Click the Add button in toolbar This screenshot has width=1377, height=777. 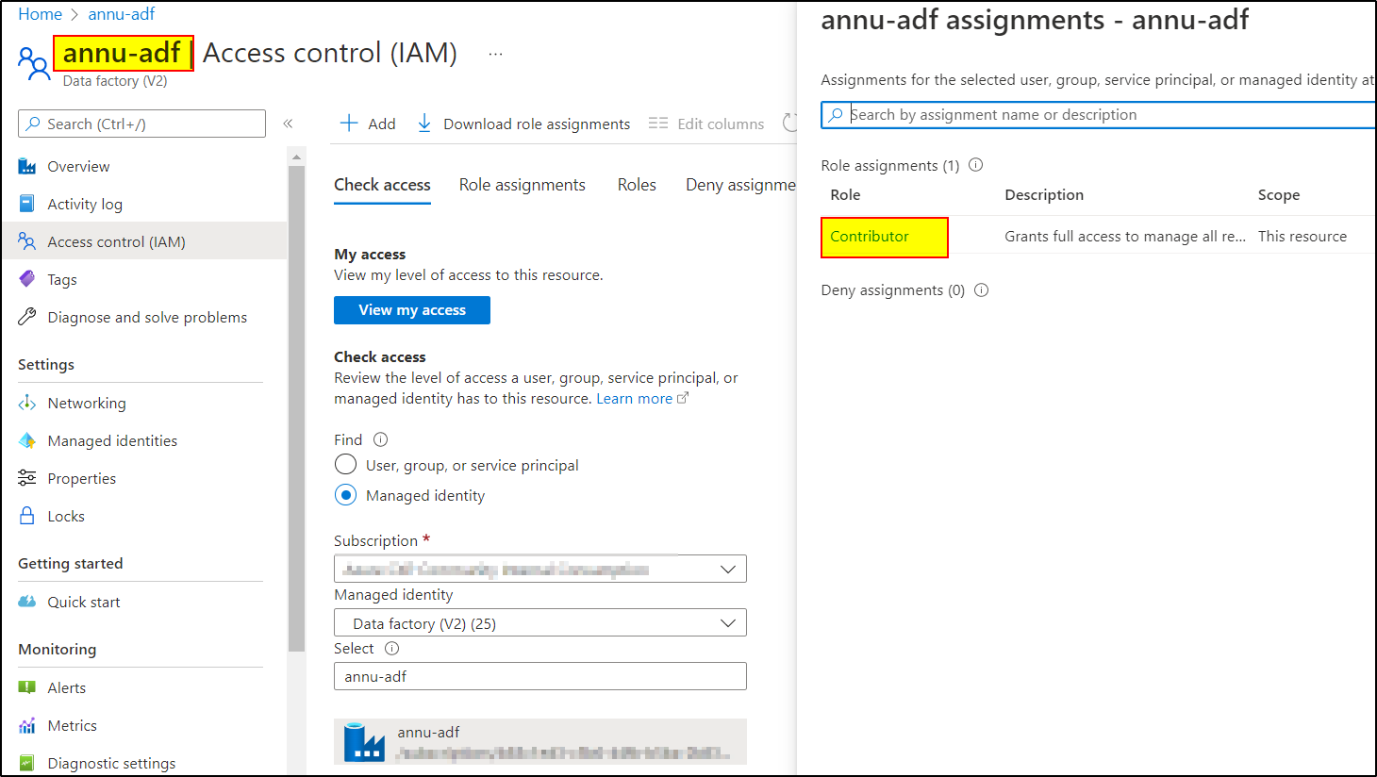pyautogui.click(x=368, y=124)
